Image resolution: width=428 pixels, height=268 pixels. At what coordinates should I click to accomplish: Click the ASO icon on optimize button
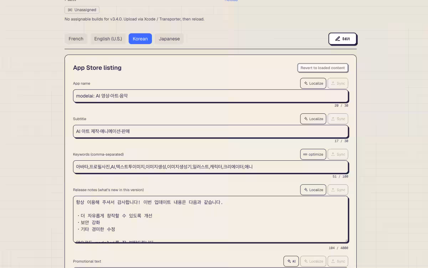[x=305, y=155]
